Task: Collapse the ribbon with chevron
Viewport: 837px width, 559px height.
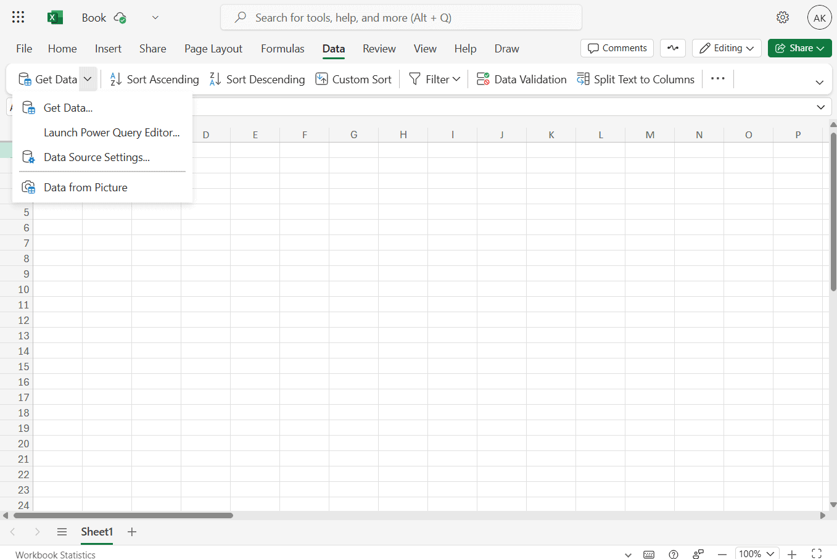Action: click(819, 82)
